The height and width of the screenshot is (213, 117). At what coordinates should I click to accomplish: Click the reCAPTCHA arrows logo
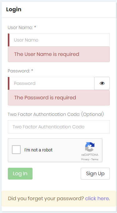point(90,147)
